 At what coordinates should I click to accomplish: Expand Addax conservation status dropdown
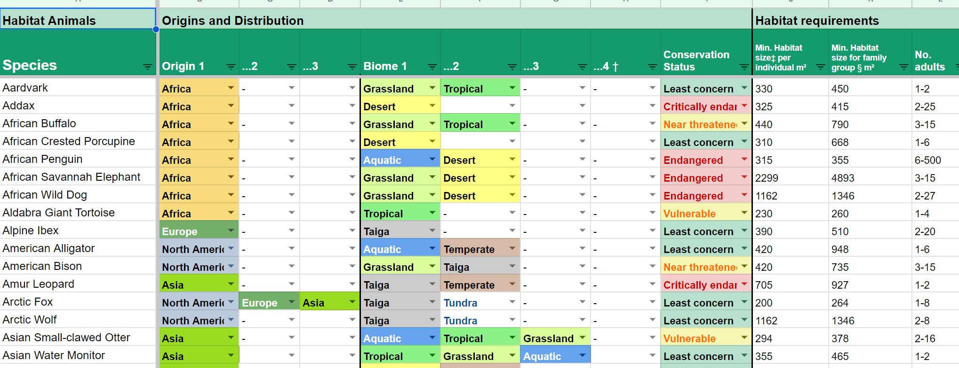[744, 106]
